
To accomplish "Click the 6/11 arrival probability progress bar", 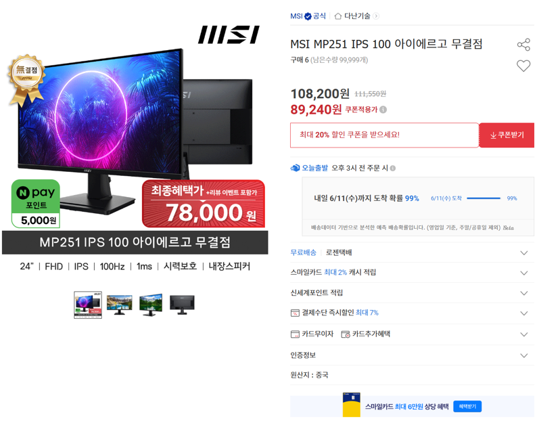I will [x=484, y=198].
